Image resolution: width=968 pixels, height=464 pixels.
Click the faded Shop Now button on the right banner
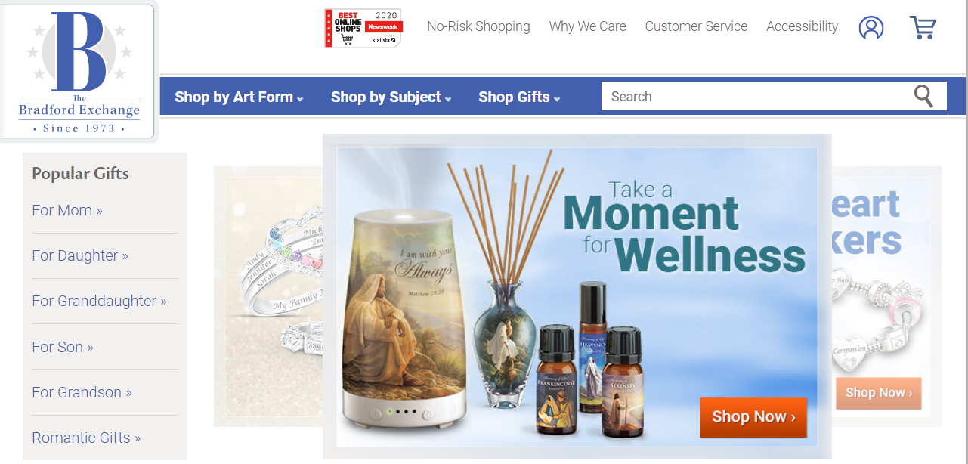[x=878, y=393]
